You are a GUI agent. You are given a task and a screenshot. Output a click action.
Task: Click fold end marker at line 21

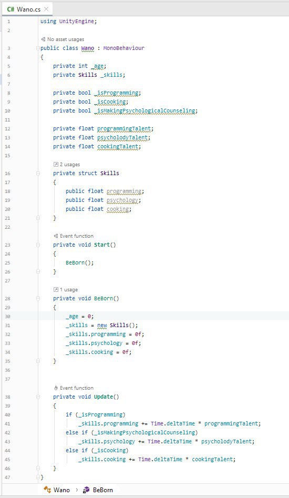[x=38, y=218]
